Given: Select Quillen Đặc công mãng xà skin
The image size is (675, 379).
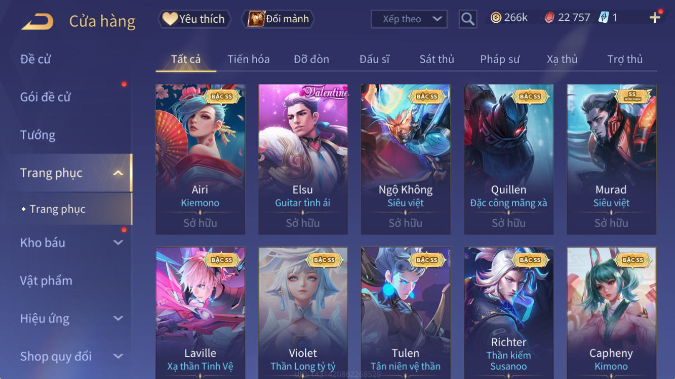Looking at the screenshot, I should pos(508,159).
